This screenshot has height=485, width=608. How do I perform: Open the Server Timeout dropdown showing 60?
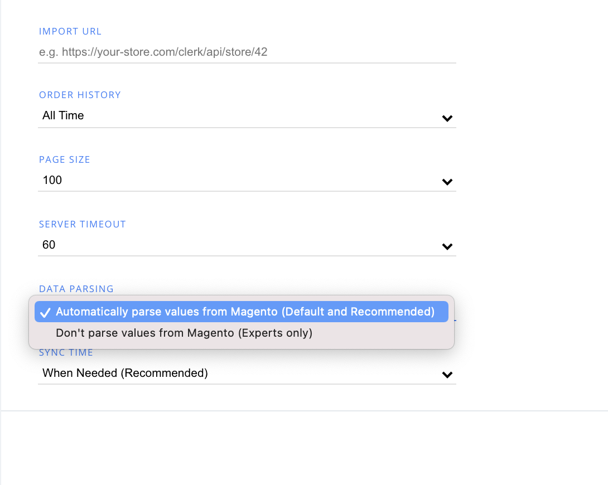tap(247, 245)
